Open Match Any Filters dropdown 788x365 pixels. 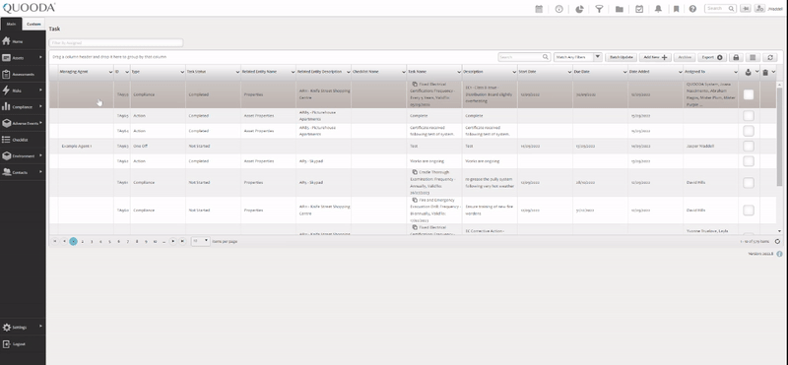point(577,57)
